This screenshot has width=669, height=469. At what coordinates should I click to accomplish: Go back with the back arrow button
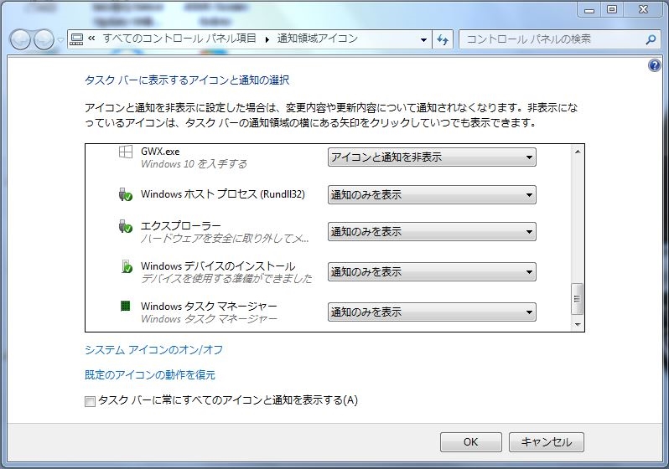(20, 40)
